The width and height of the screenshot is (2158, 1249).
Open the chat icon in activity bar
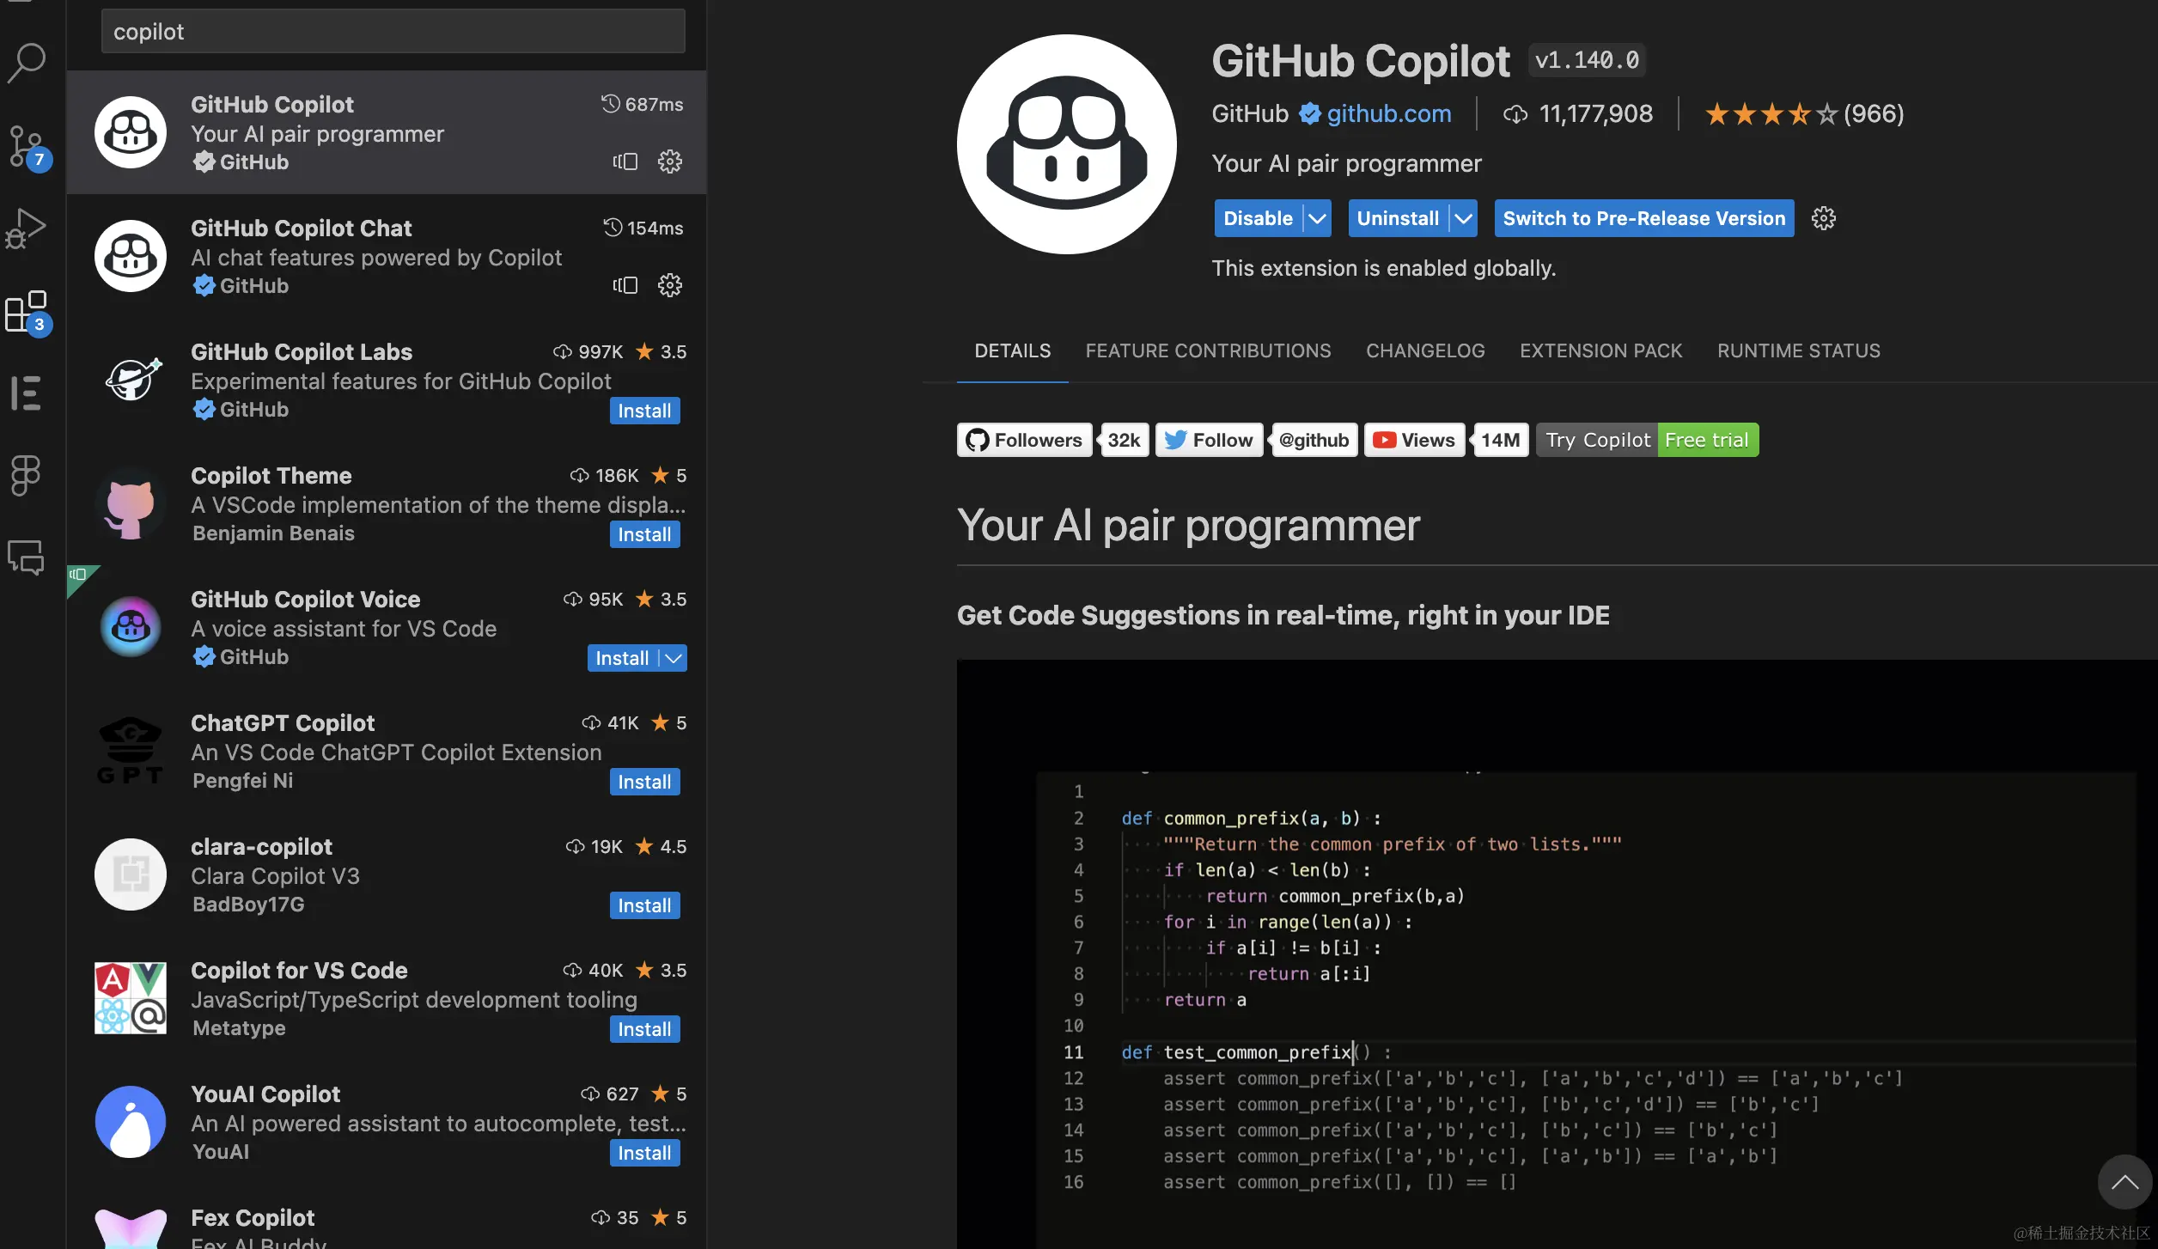point(27,558)
